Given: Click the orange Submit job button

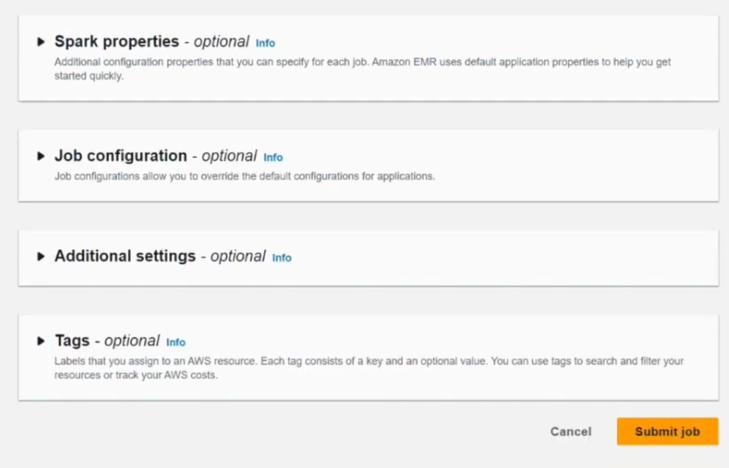Looking at the screenshot, I should tap(667, 431).
